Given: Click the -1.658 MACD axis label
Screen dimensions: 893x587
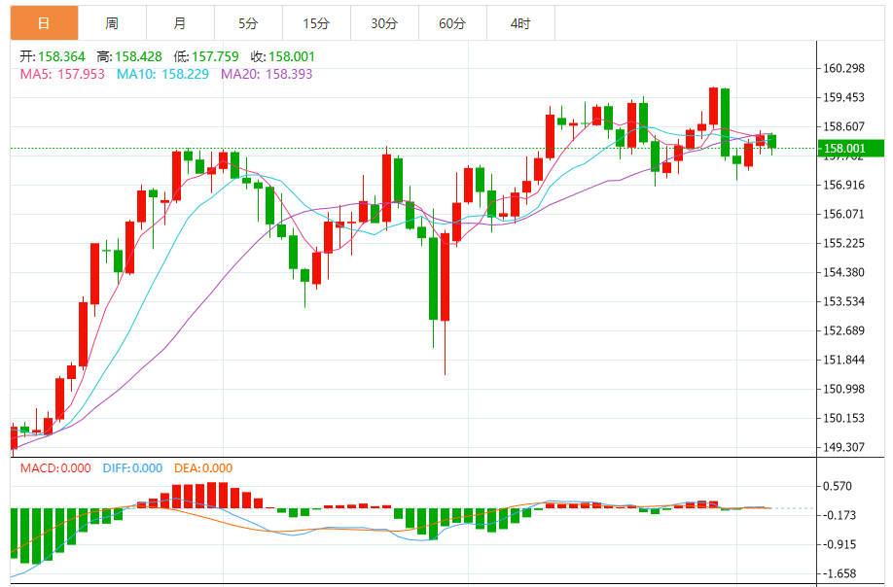Looking at the screenshot, I should point(840,573).
